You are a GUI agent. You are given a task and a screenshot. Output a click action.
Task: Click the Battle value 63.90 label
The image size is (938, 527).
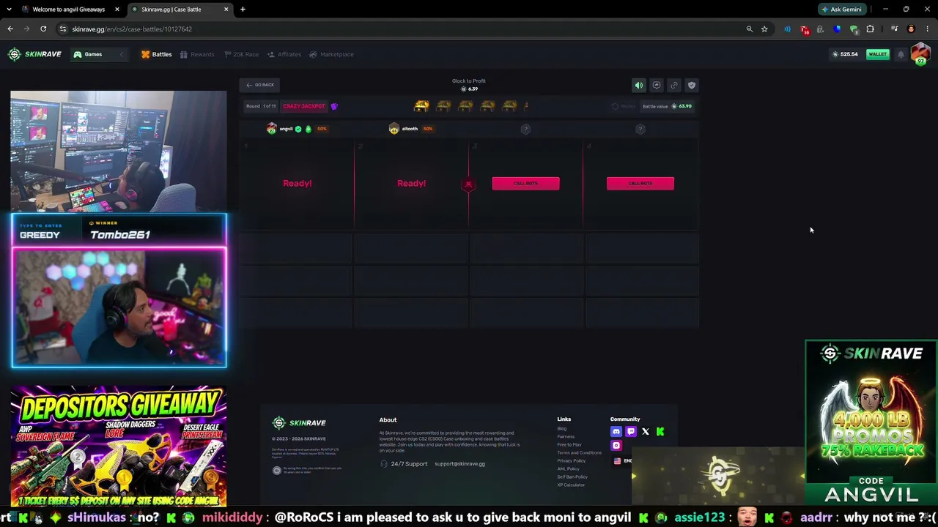(x=667, y=106)
